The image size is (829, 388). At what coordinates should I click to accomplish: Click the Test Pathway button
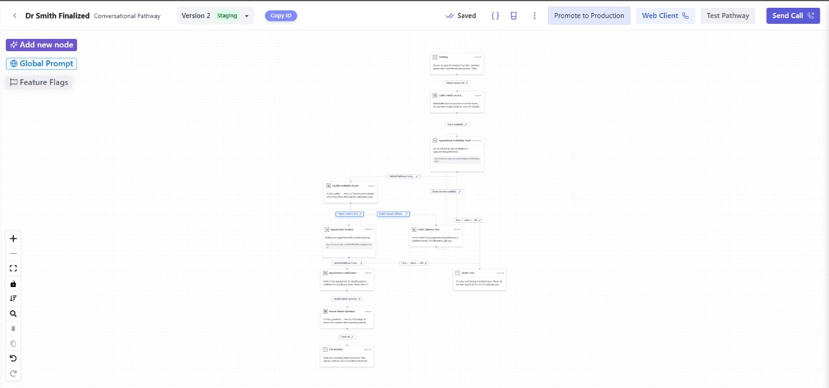coord(727,16)
